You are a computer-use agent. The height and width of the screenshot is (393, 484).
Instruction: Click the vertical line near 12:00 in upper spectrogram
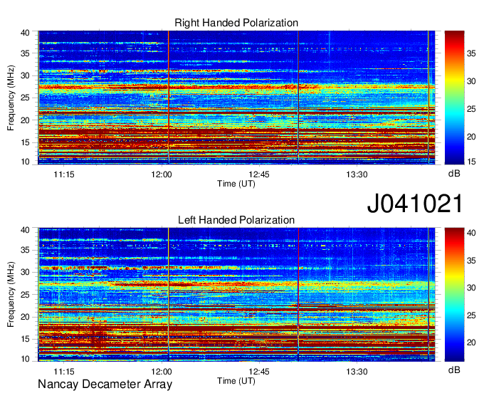[169, 98]
